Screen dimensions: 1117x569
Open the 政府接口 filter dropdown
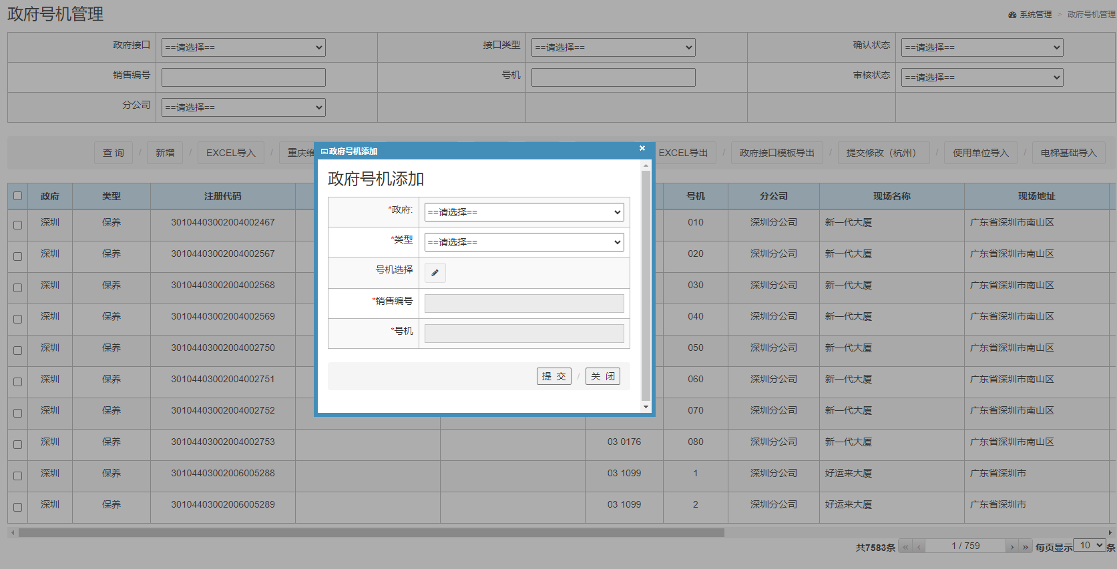(244, 47)
